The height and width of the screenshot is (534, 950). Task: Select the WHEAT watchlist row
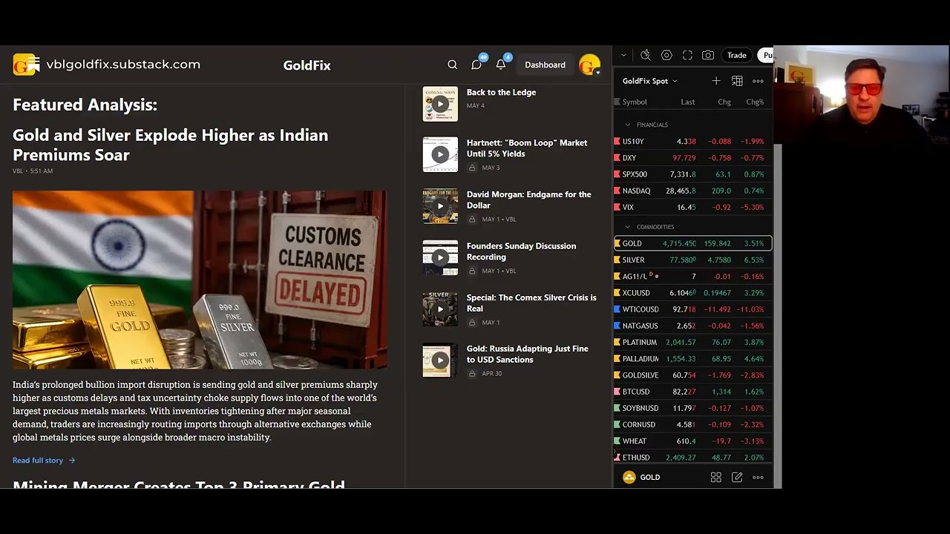(x=692, y=441)
